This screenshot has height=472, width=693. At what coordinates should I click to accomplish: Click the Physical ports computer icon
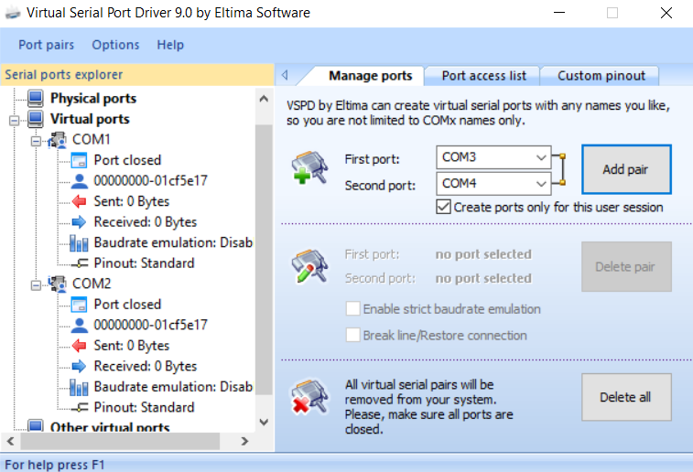[x=36, y=98]
